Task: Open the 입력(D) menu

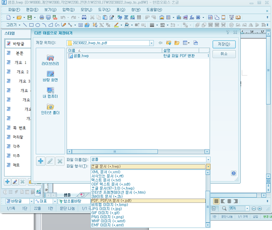Action: point(69,10)
